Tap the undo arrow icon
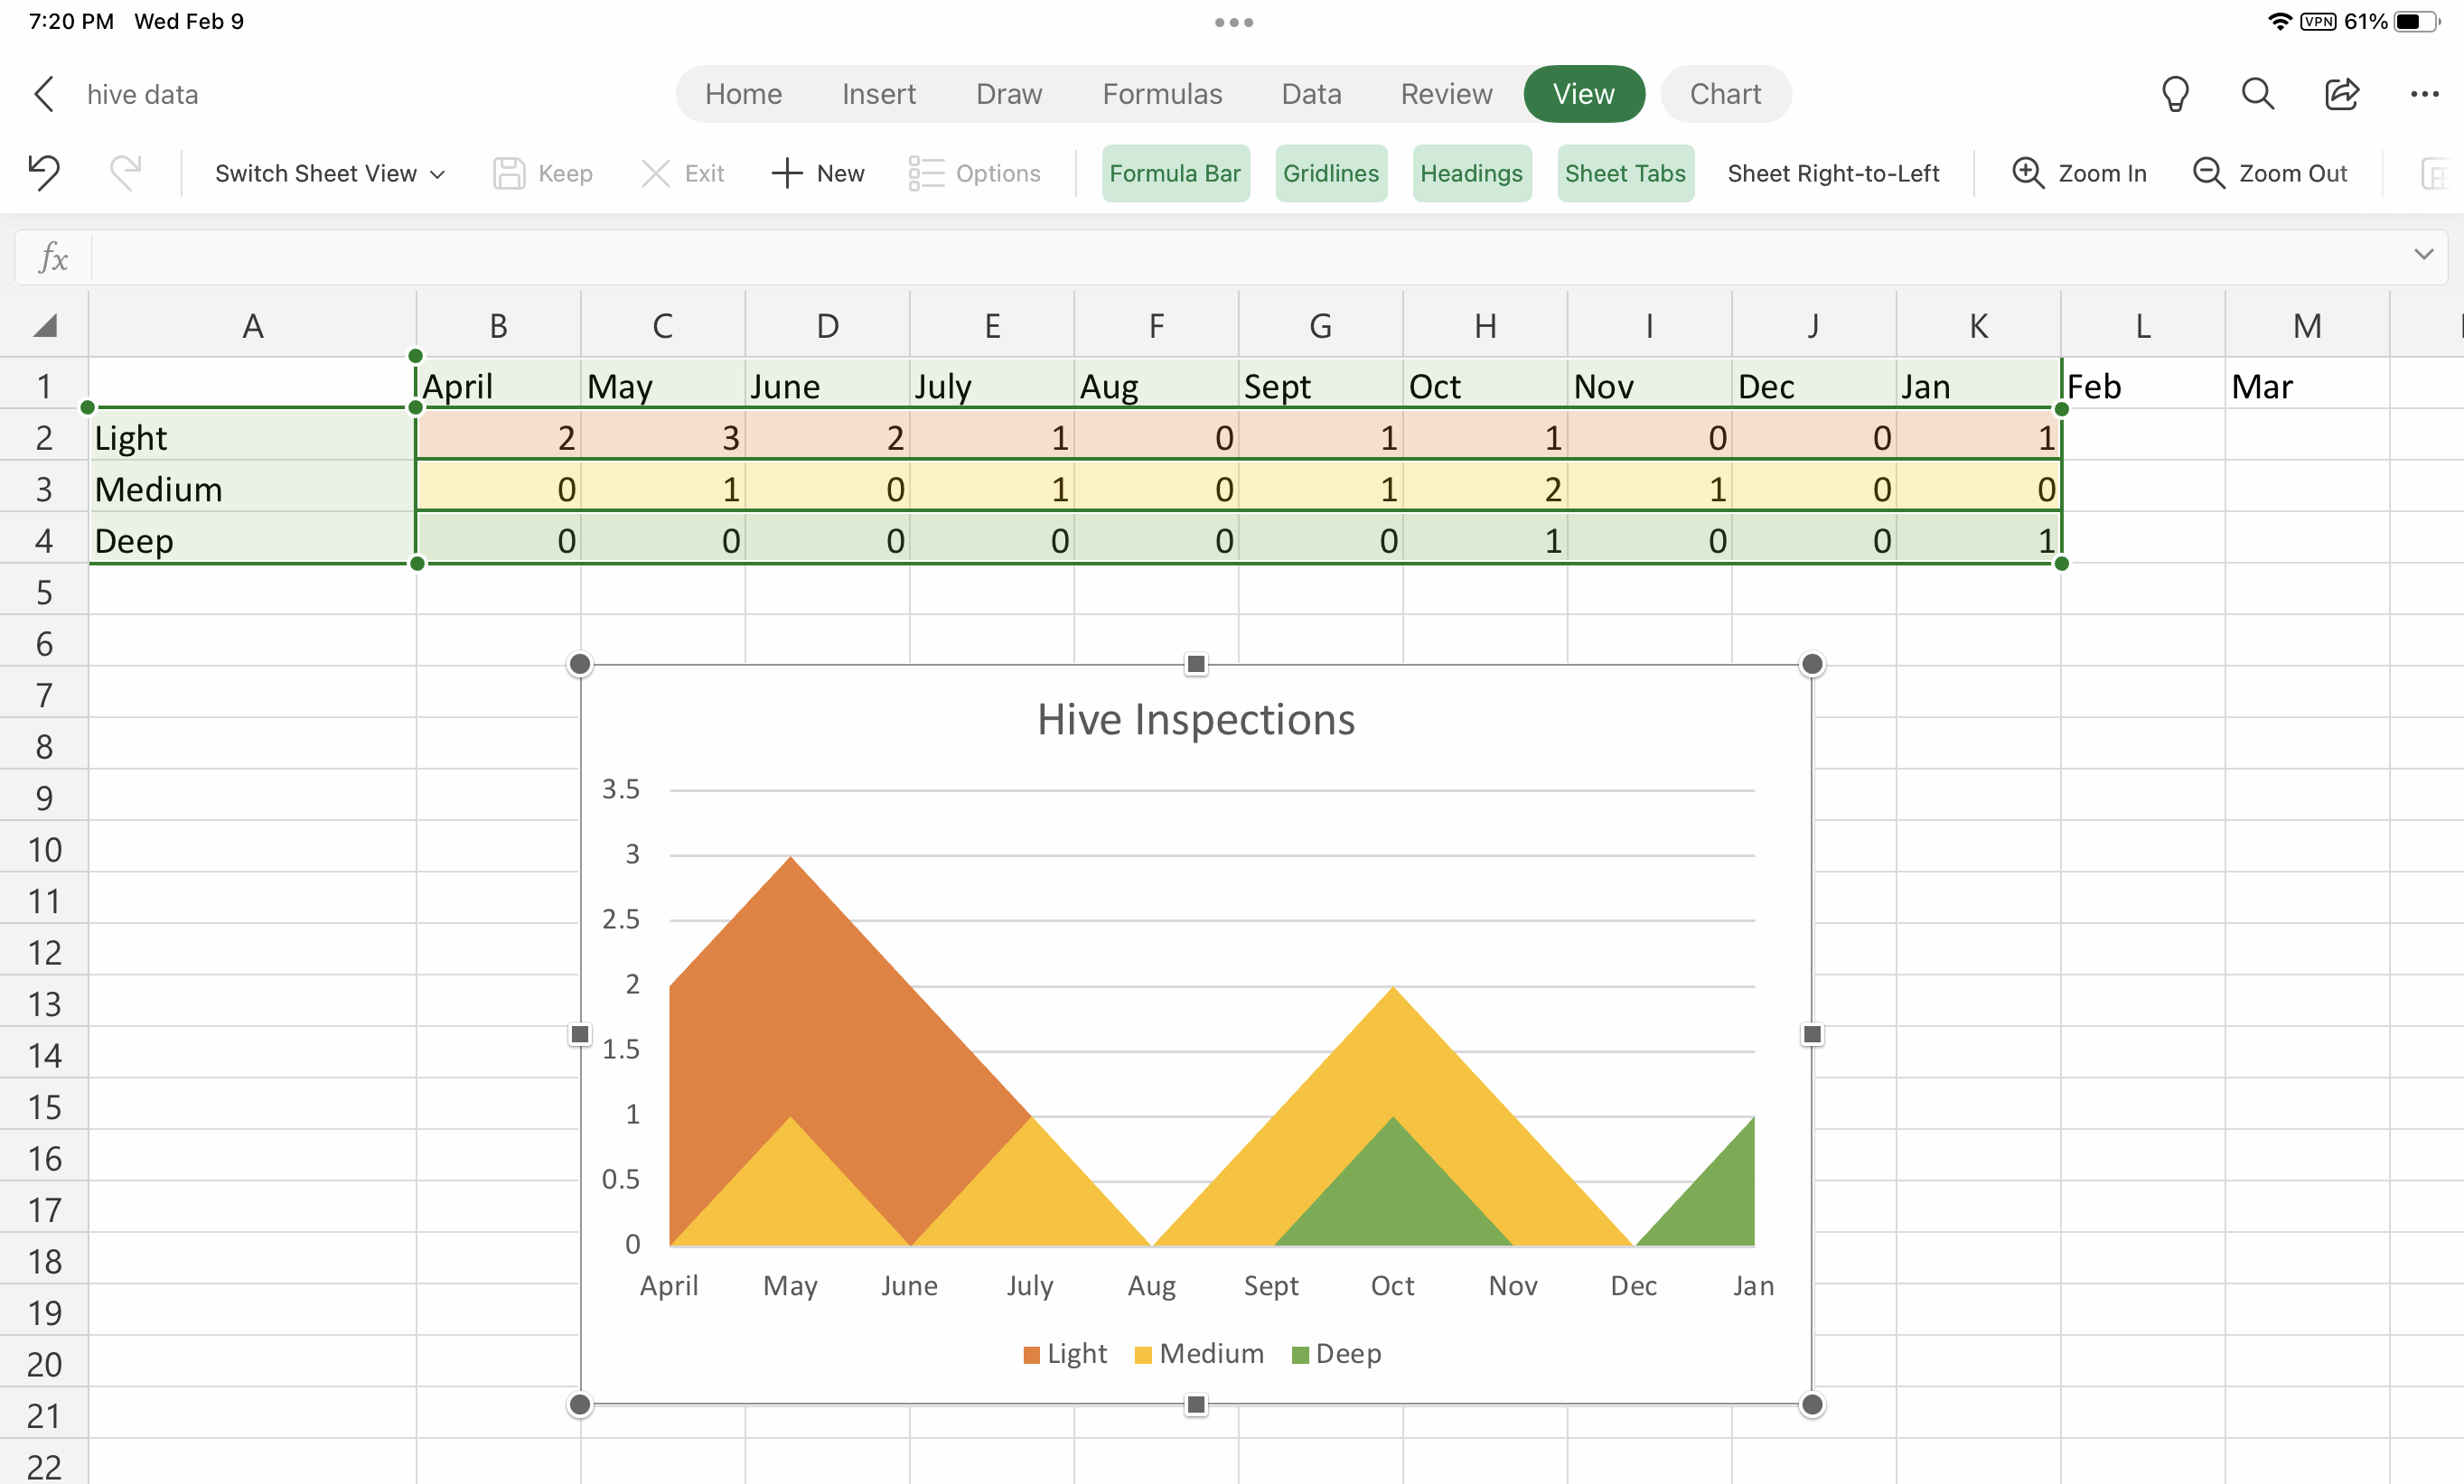2464x1484 pixels. [44, 173]
